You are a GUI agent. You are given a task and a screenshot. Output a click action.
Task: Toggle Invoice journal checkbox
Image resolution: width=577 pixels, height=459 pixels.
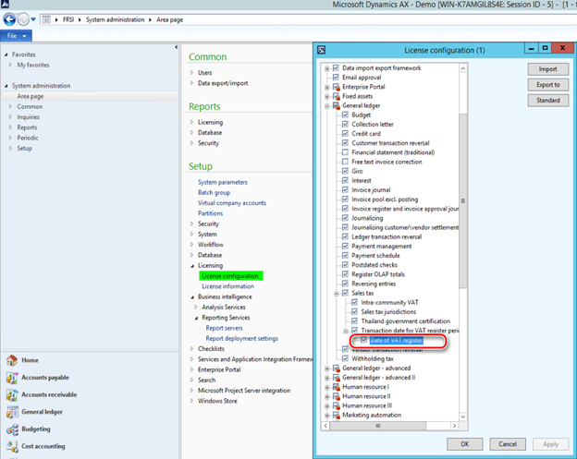pos(345,189)
